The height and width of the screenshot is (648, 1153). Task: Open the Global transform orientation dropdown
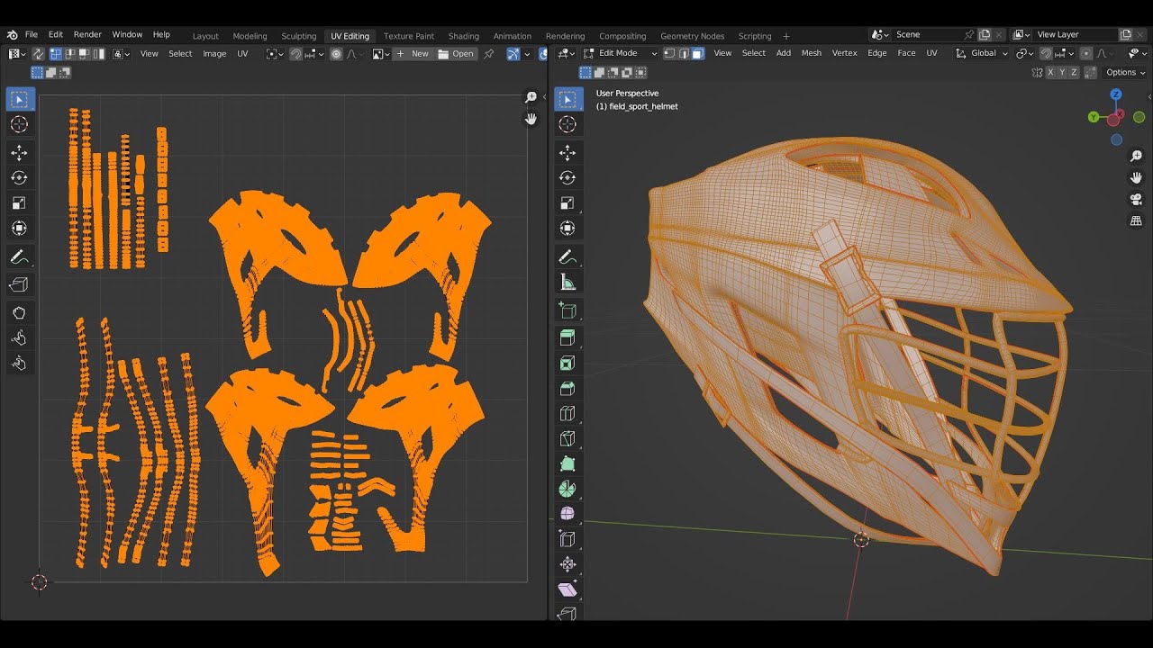coord(982,53)
